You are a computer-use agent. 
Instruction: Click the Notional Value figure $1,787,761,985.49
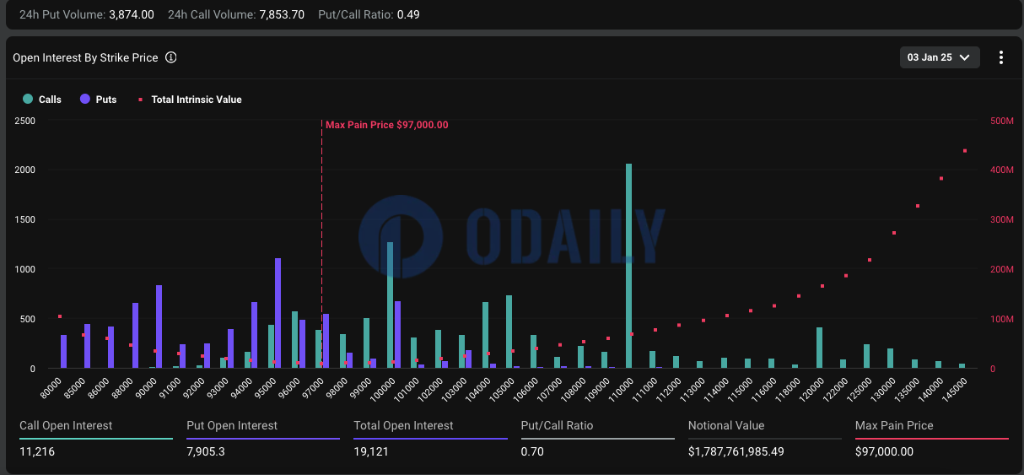coord(736,451)
